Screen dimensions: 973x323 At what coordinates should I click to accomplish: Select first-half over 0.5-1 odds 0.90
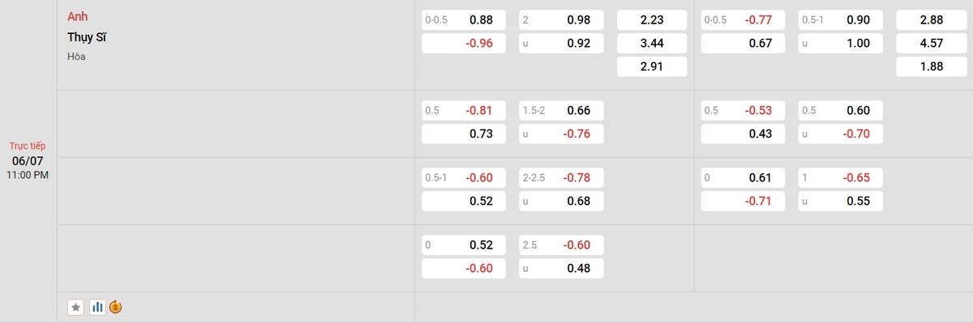840,19
